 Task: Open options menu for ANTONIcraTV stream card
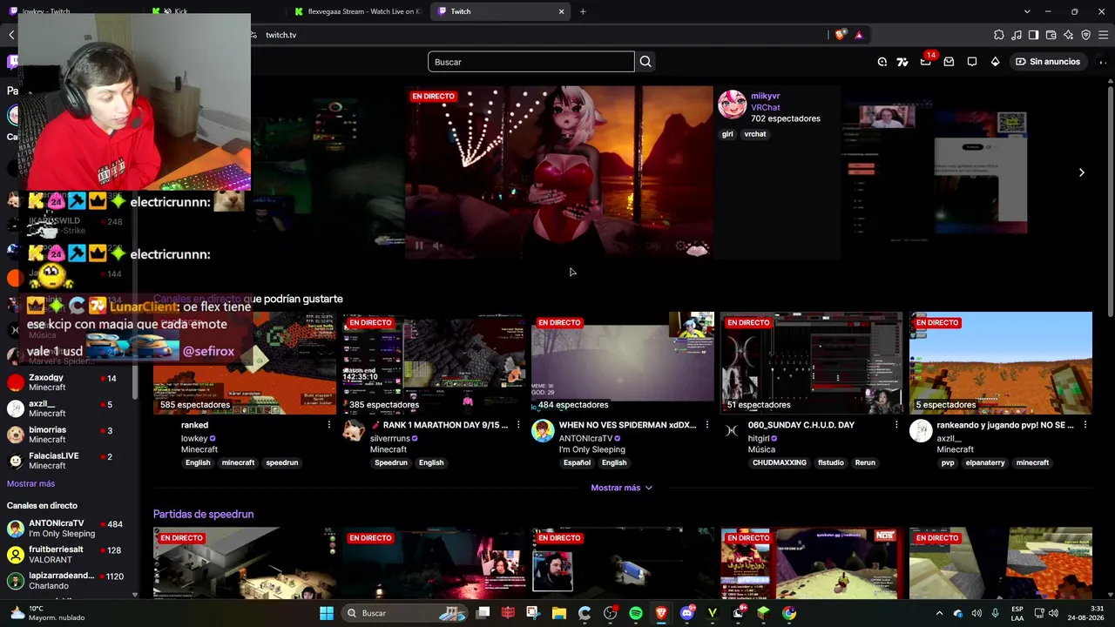click(x=707, y=425)
